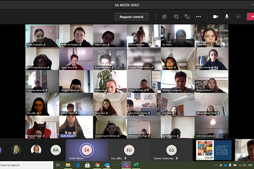Expand the system tray hidden icons chevron
Screen dimensions: 254x169
(216, 165)
